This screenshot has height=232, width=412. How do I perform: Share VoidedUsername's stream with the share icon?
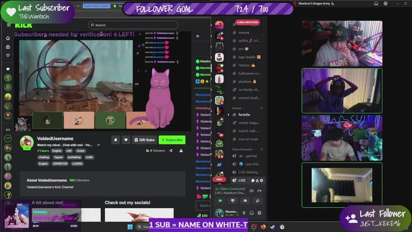(171, 150)
